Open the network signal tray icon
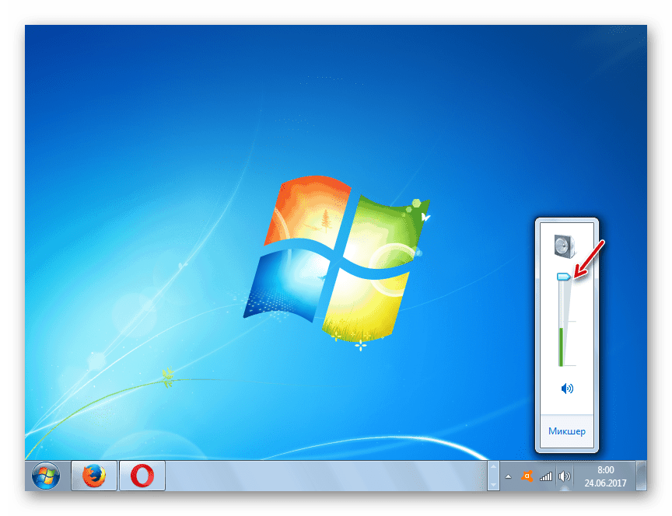672x516 pixels. click(x=546, y=476)
